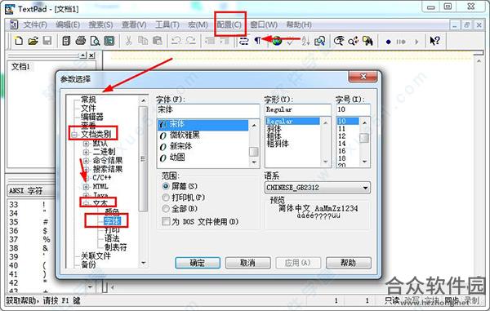This screenshot has height=311, width=490.
Task: Click the Compare files toolbar icon
Action: click(319, 41)
